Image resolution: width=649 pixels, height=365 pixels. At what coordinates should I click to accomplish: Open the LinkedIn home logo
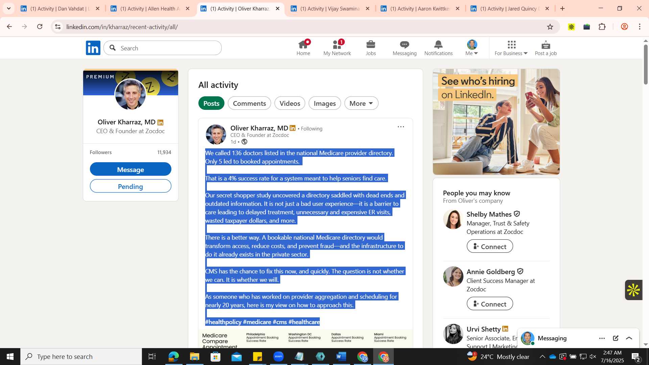tap(93, 48)
